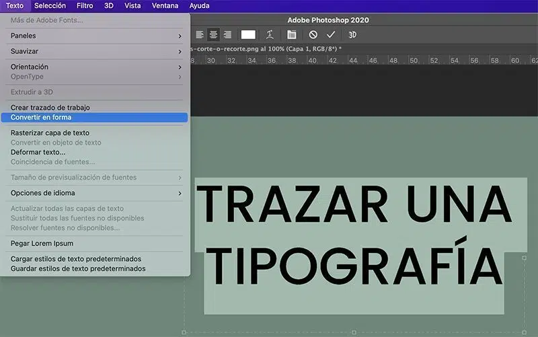538x337 pixels.
Task: Open the warped text icon
Action: [x=270, y=35]
